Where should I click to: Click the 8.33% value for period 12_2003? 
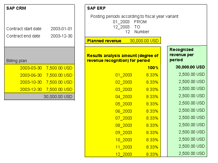[x=152, y=155]
